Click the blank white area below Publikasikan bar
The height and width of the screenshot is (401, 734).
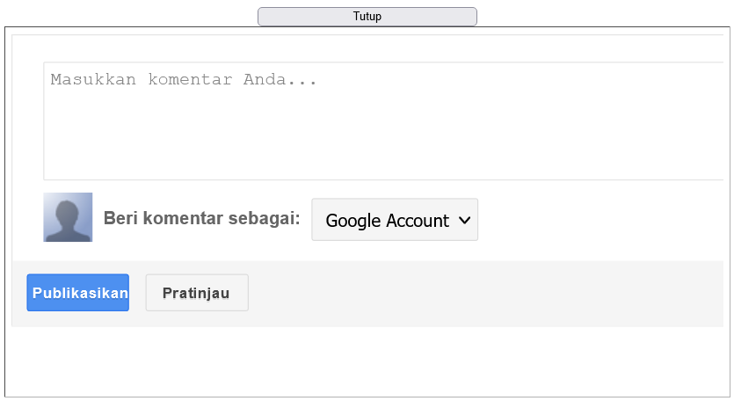(367, 361)
